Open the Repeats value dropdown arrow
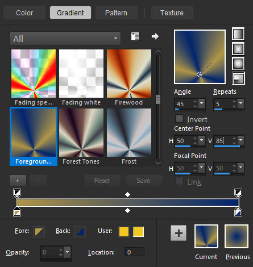The width and height of the screenshot is (253, 267). pos(241,103)
